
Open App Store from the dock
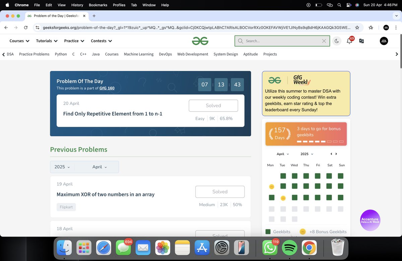[x=202, y=248]
